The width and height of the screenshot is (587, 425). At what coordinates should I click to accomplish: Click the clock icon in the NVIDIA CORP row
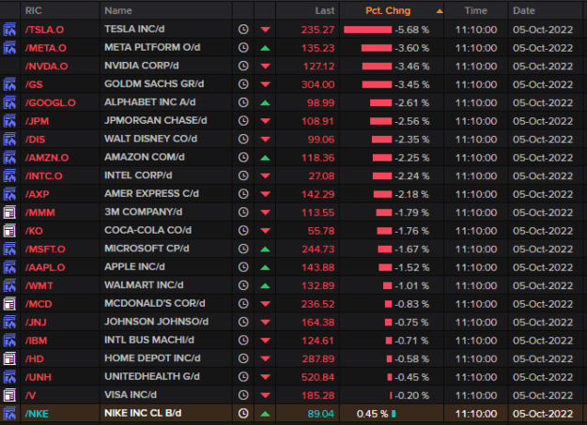(x=243, y=66)
